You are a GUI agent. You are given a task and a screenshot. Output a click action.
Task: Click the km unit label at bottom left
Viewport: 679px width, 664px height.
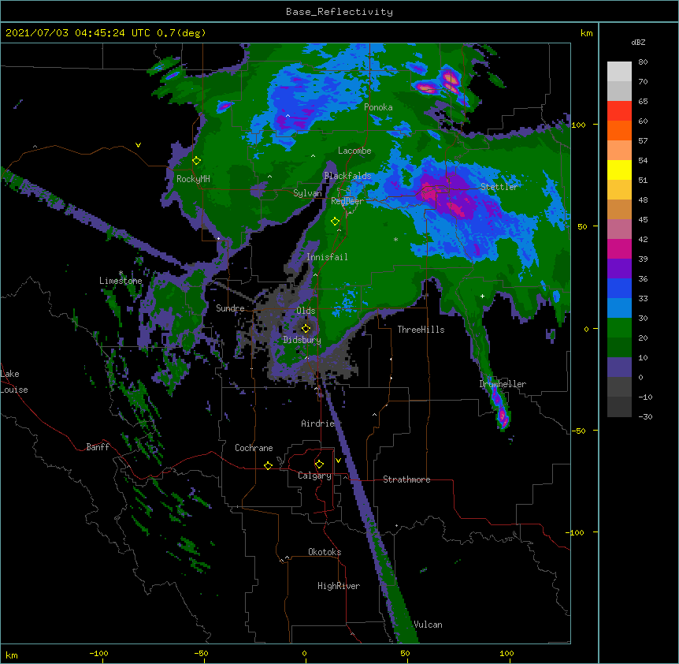coord(12,655)
